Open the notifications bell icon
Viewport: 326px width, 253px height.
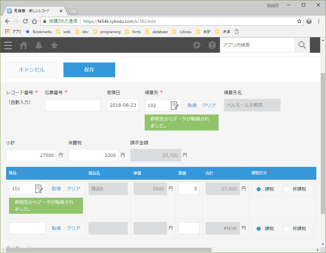tap(39, 45)
